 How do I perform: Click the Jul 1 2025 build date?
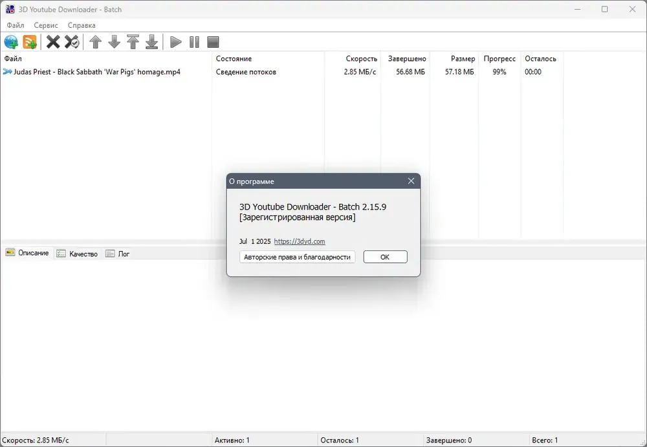point(255,241)
